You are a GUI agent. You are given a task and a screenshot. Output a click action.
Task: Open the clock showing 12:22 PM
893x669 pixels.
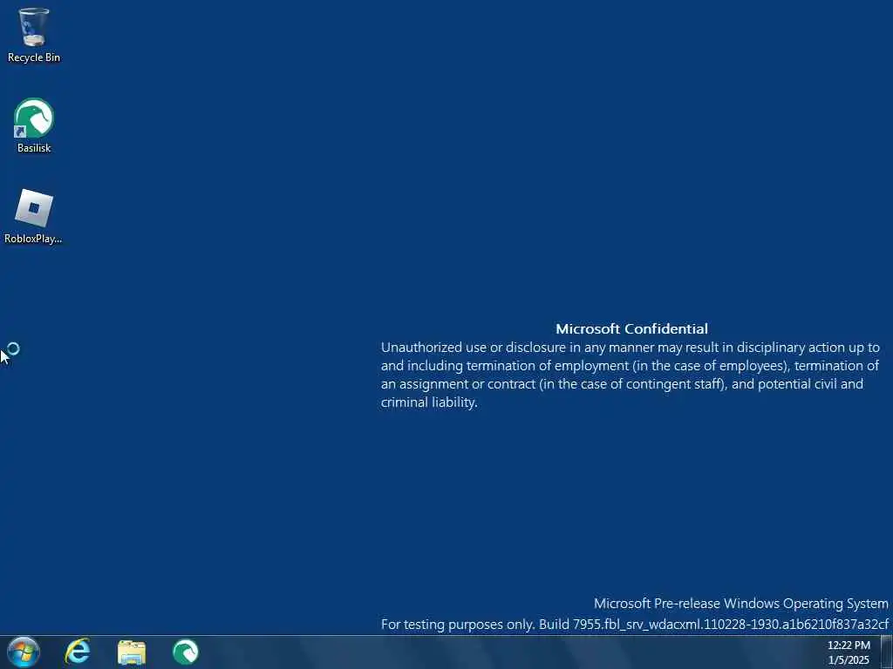coord(849,645)
